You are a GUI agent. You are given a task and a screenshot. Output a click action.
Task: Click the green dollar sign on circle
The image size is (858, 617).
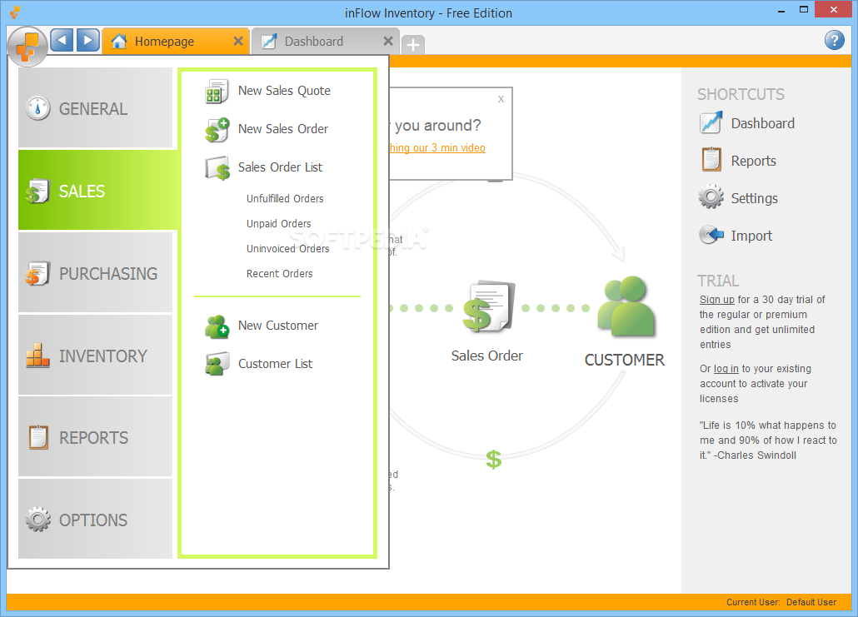pyautogui.click(x=494, y=460)
